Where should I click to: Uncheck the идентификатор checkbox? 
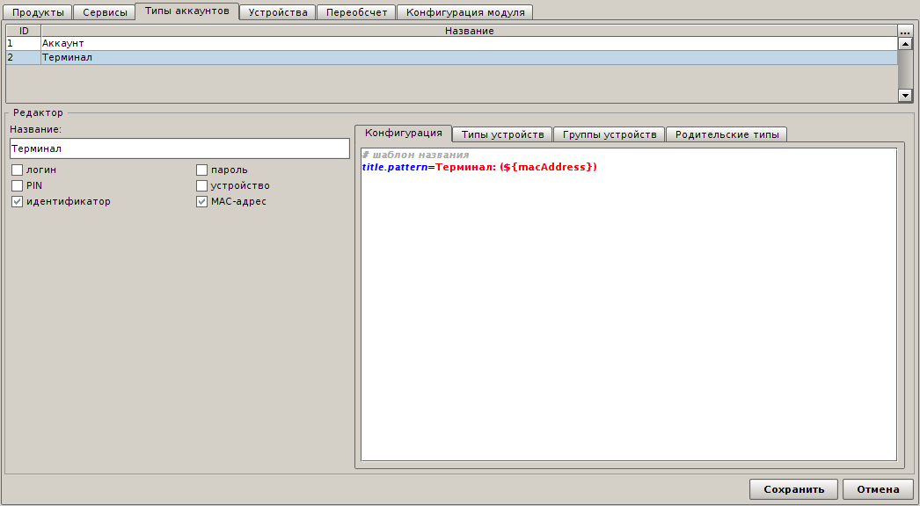pyautogui.click(x=18, y=201)
